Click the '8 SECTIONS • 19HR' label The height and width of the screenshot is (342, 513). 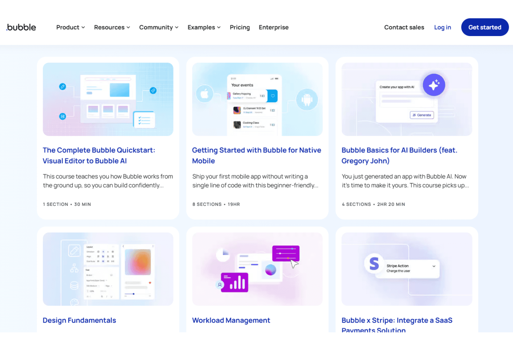point(216,204)
